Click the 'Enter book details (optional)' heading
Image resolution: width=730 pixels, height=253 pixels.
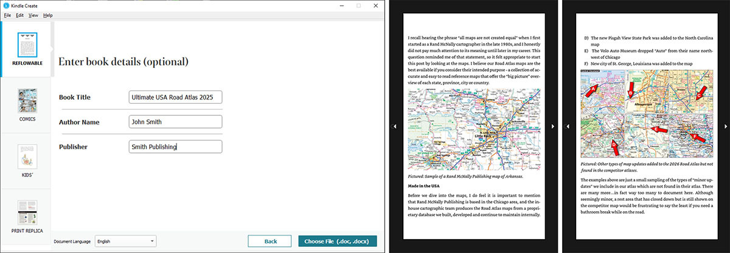[123, 62]
